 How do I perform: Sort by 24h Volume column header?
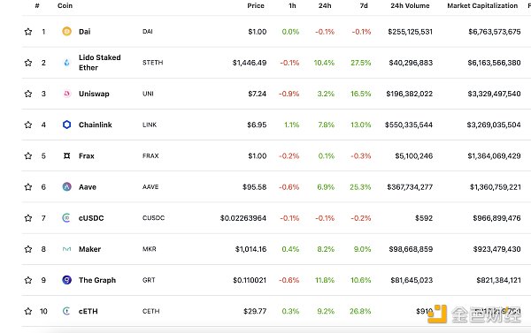(410, 6)
